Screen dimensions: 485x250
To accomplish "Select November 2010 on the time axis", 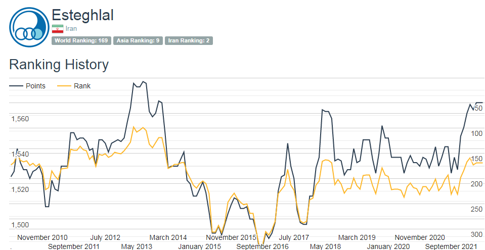I will pos(42,237).
